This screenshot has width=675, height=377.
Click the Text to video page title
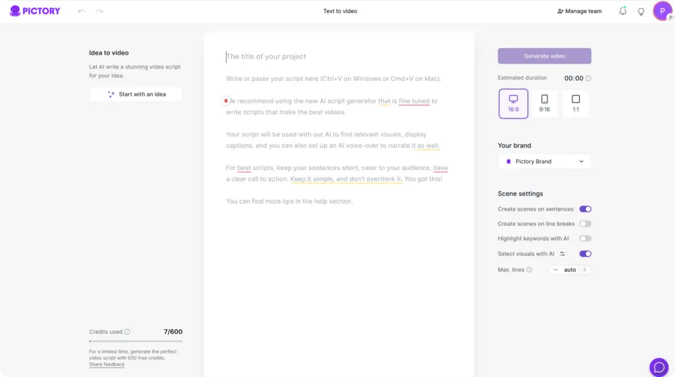[340, 11]
